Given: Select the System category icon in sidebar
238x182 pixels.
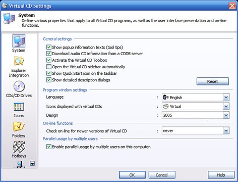Looking at the screenshot, I should tap(19, 41).
